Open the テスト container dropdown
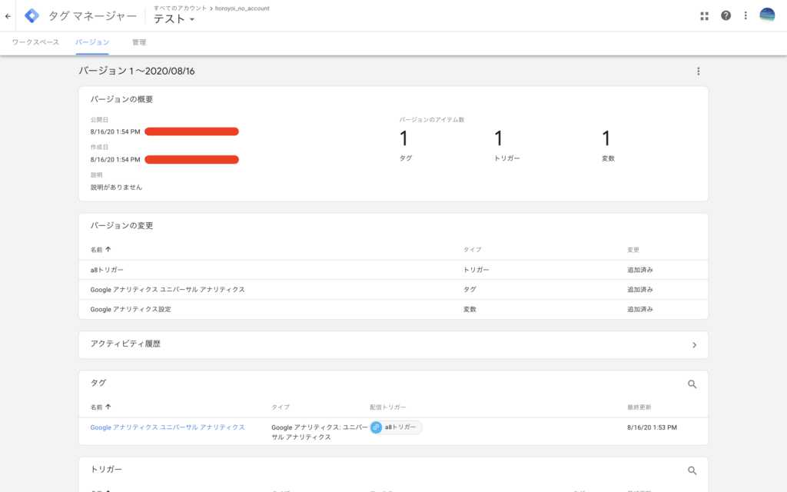This screenshot has height=492, width=787. click(x=174, y=19)
